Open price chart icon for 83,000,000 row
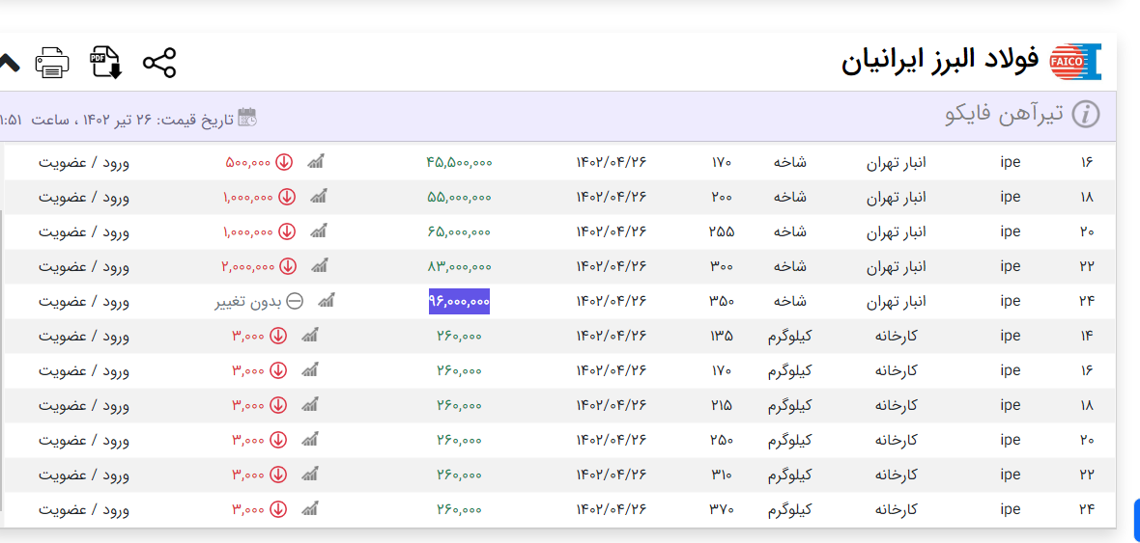Image resolution: width=1140 pixels, height=543 pixels. point(320,266)
